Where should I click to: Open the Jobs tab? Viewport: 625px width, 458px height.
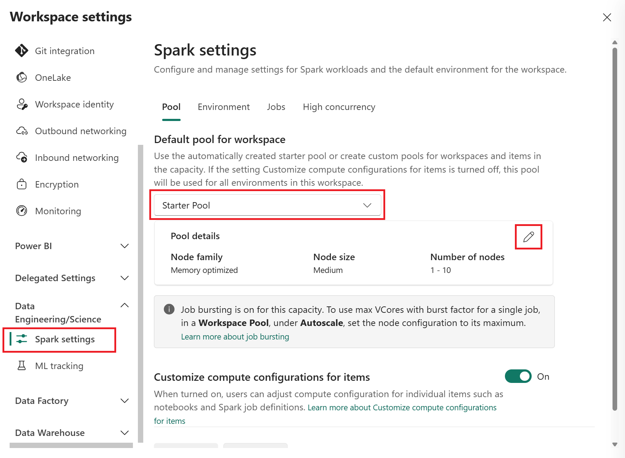pos(276,107)
